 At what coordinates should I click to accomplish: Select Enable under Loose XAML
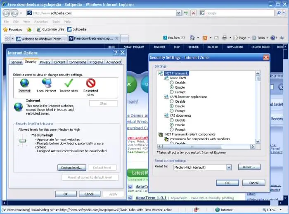pyautogui.click(x=172, y=87)
